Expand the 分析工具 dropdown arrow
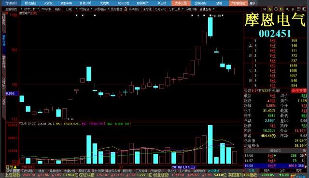 coord(183,9)
